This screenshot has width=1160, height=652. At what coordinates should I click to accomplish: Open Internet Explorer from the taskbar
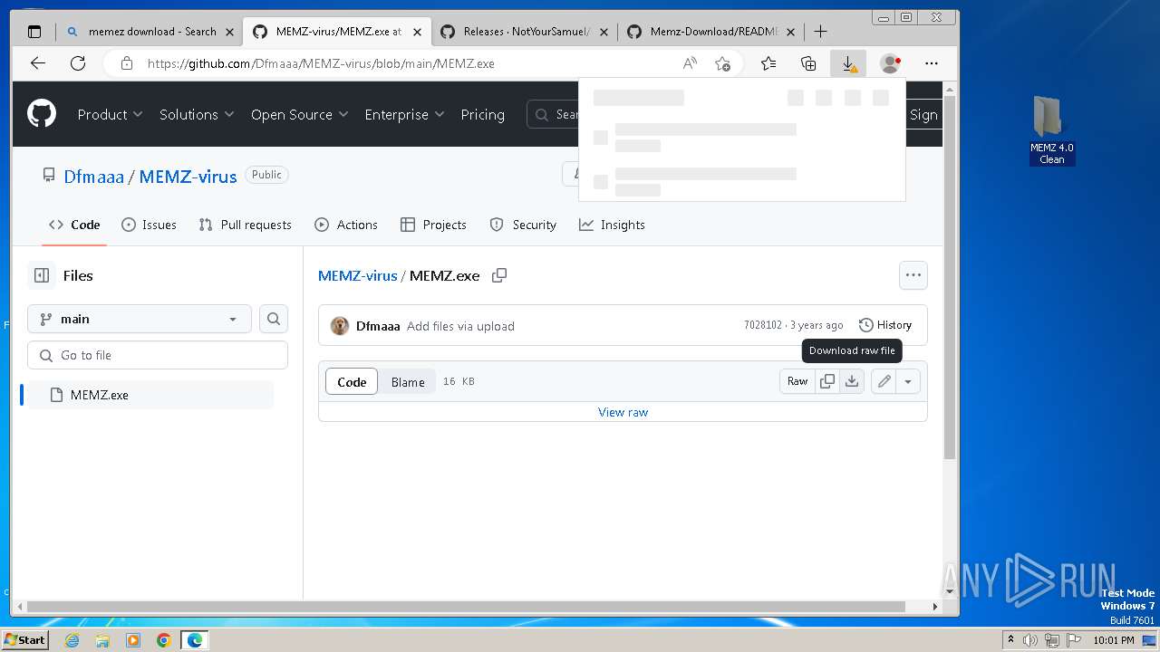coord(72,640)
